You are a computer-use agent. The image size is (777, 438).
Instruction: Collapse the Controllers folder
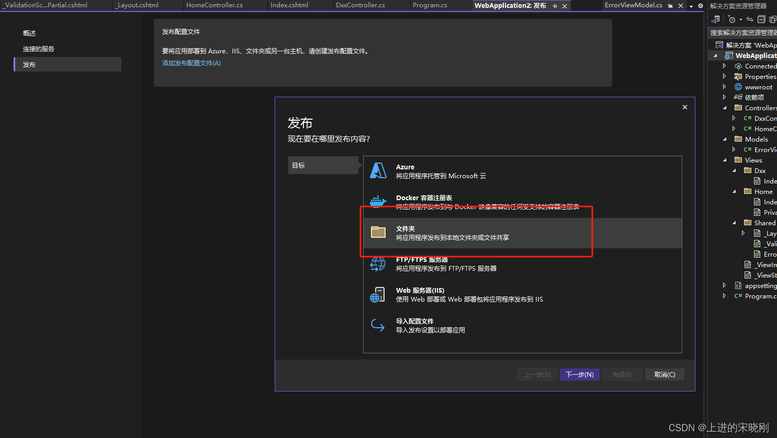click(x=725, y=108)
